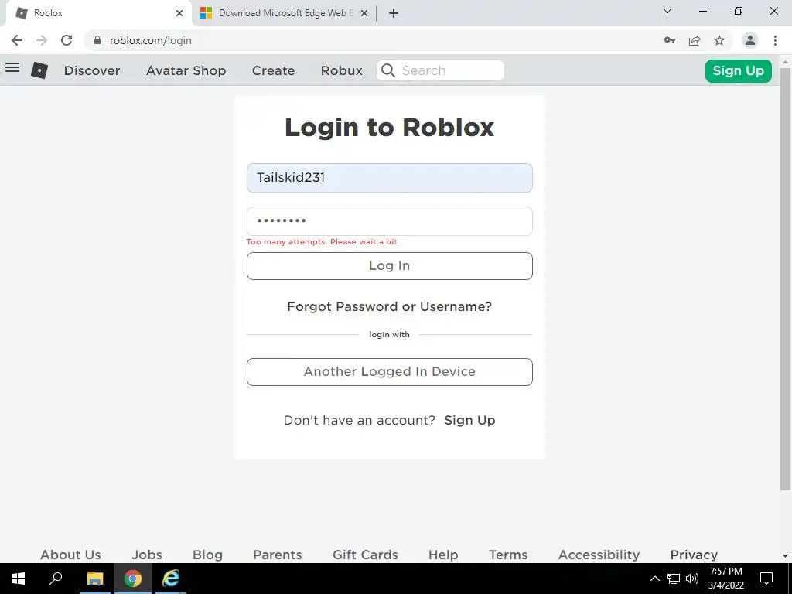Viewport: 792px width, 594px height.
Task: Bookmark this page with star icon
Action: pyautogui.click(x=719, y=40)
